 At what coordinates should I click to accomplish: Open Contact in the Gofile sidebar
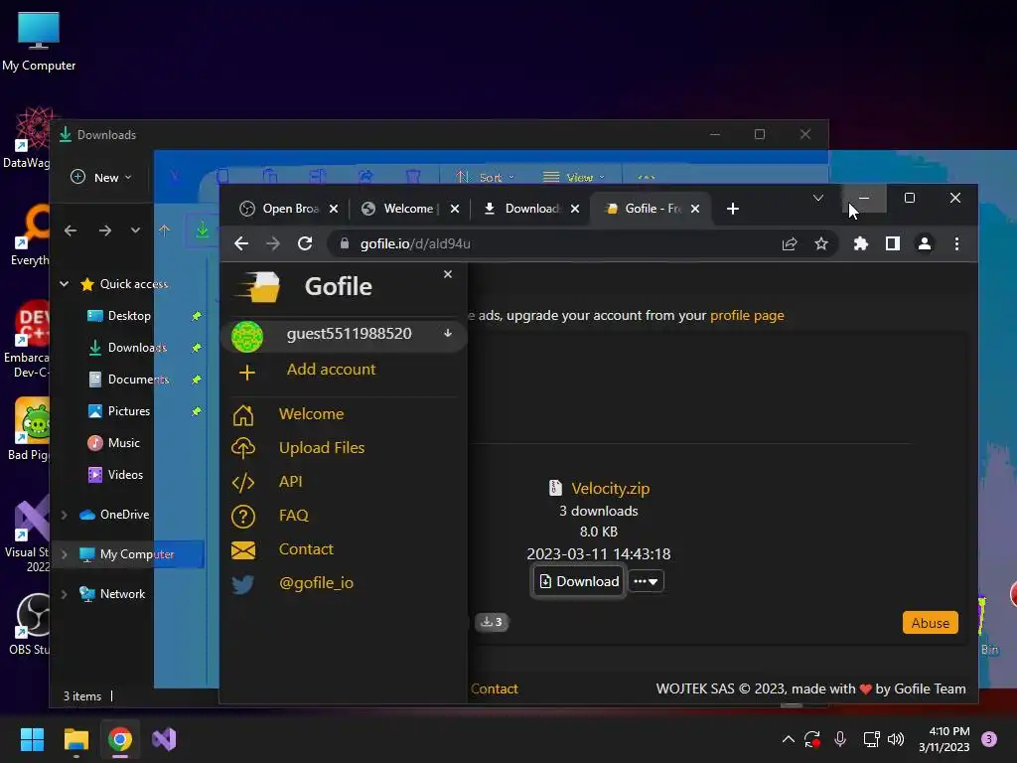tap(306, 548)
